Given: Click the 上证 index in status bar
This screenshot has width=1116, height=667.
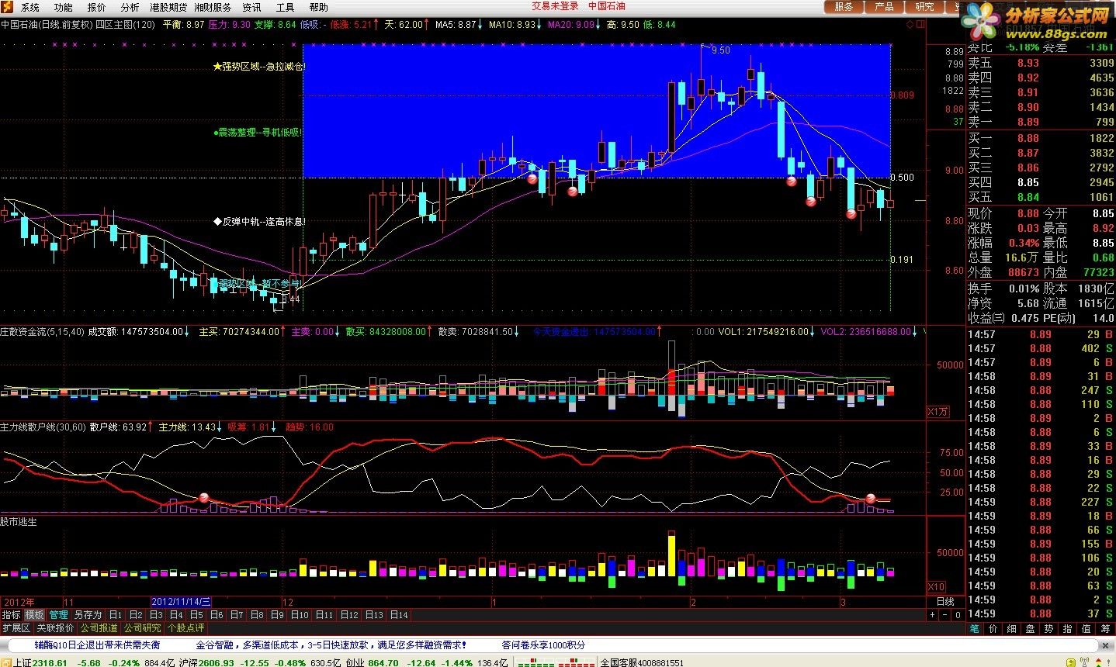Looking at the screenshot, I should 22,662.
